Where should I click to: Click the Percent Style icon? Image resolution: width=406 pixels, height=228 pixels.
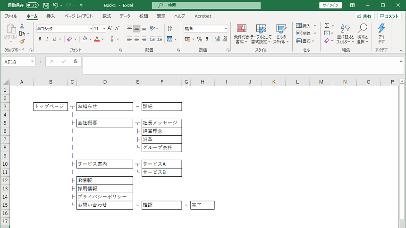point(200,39)
